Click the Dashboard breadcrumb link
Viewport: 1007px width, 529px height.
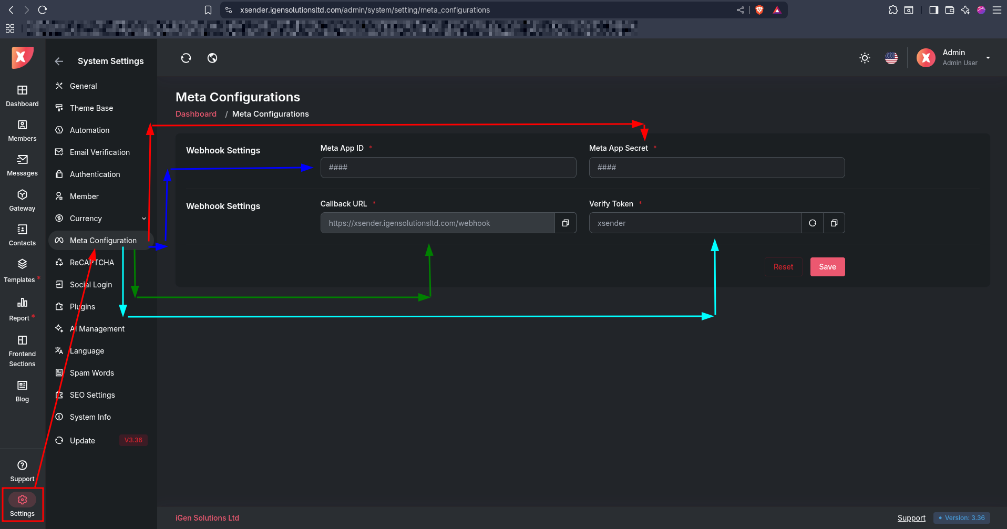pos(196,114)
